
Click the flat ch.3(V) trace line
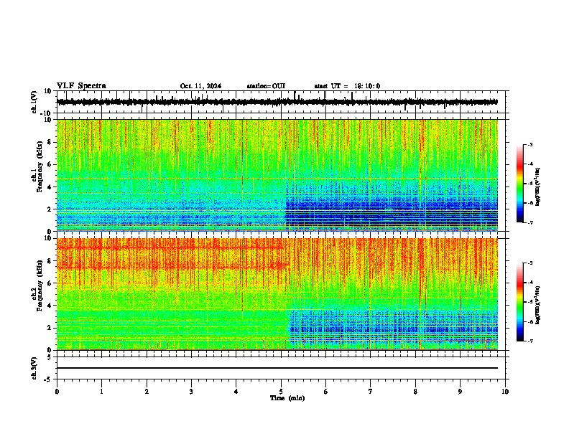[277, 368]
